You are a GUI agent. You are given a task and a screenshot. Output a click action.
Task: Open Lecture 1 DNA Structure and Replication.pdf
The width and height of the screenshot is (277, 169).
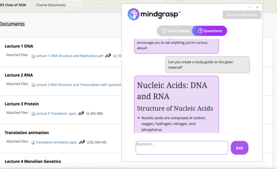coord(69,56)
